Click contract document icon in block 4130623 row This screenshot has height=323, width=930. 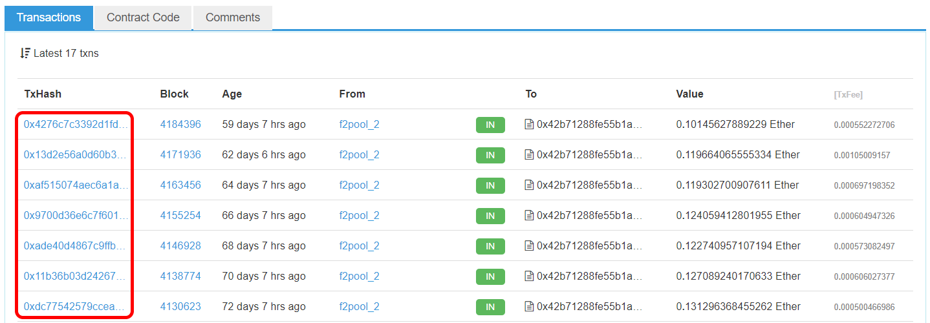coord(529,306)
